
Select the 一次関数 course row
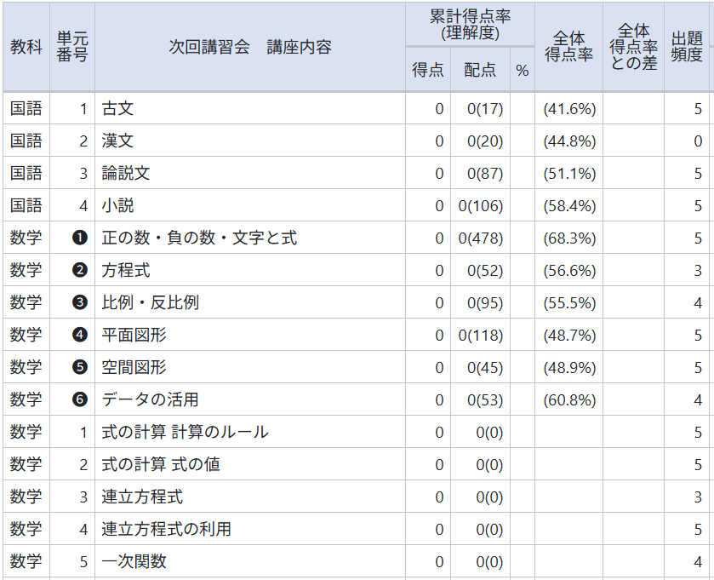pyautogui.click(x=134, y=562)
